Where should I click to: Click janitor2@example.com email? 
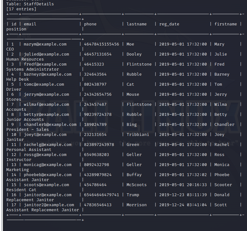49,205
